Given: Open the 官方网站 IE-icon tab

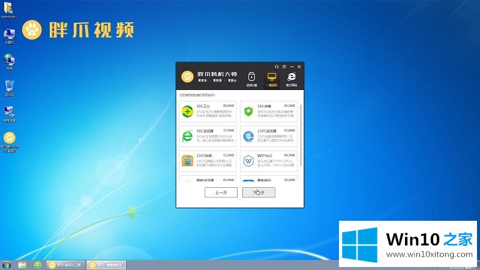Looking at the screenshot, I should [x=292, y=79].
